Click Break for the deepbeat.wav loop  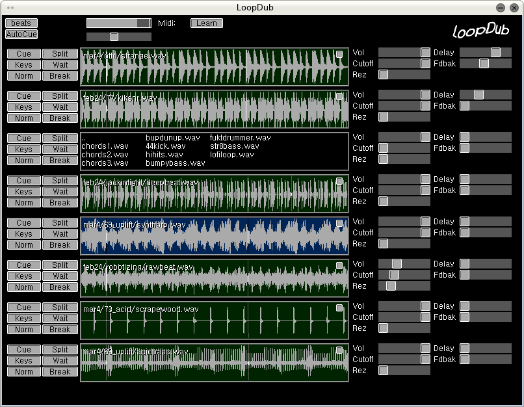[60, 203]
